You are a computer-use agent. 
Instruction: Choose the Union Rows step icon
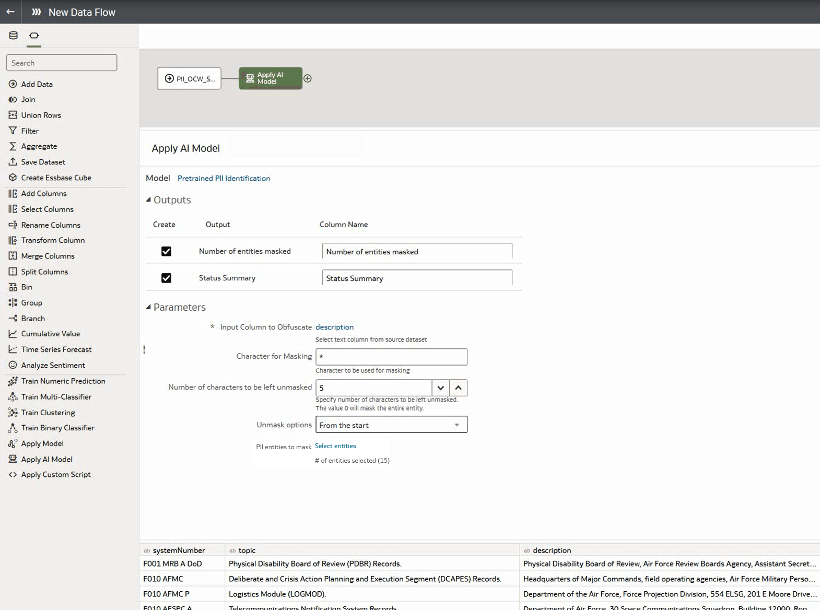13,115
